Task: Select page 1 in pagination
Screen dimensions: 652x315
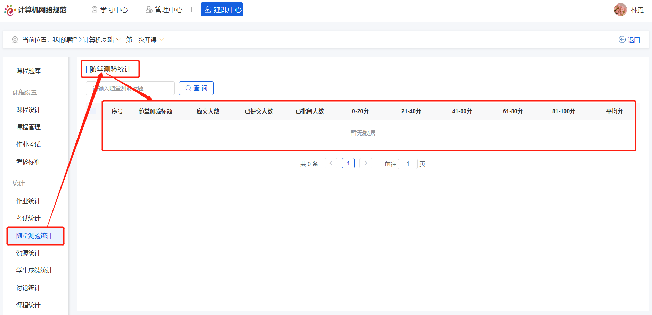Action: [x=348, y=163]
